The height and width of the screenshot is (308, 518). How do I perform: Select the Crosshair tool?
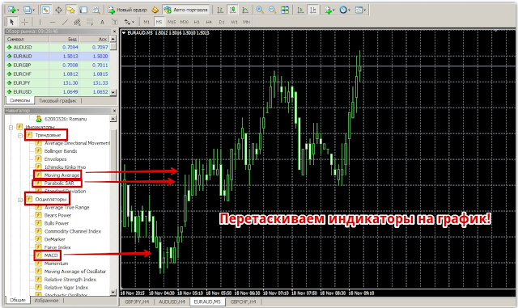pos(25,22)
